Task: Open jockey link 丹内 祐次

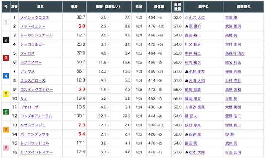Action: click(193, 63)
